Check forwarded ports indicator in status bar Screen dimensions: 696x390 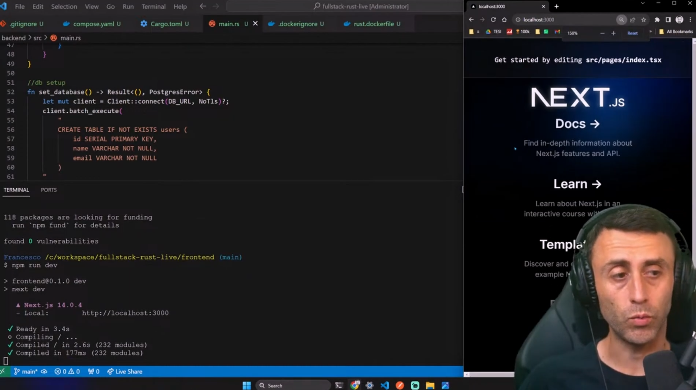pos(93,371)
